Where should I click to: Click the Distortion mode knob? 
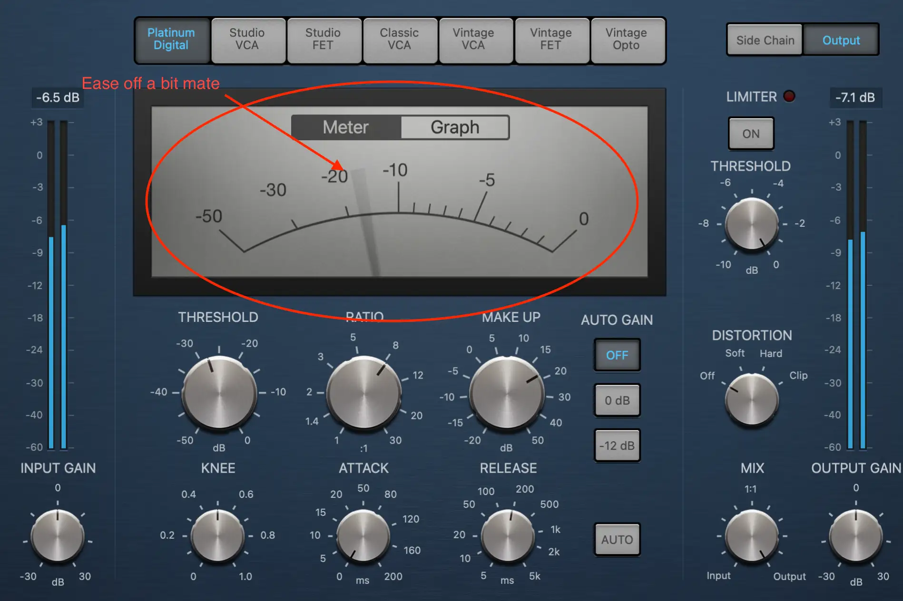pyautogui.click(x=752, y=399)
